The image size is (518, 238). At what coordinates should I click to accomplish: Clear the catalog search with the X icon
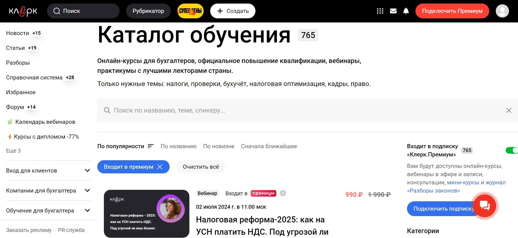point(509,110)
